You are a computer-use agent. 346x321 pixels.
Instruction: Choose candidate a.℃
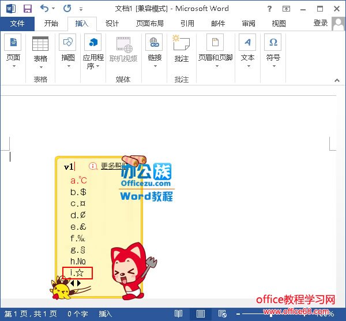78,180
